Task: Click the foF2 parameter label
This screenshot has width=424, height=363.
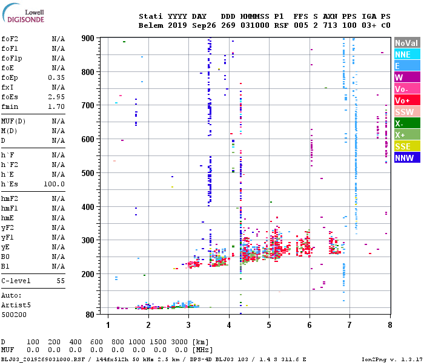Action: 10,39
